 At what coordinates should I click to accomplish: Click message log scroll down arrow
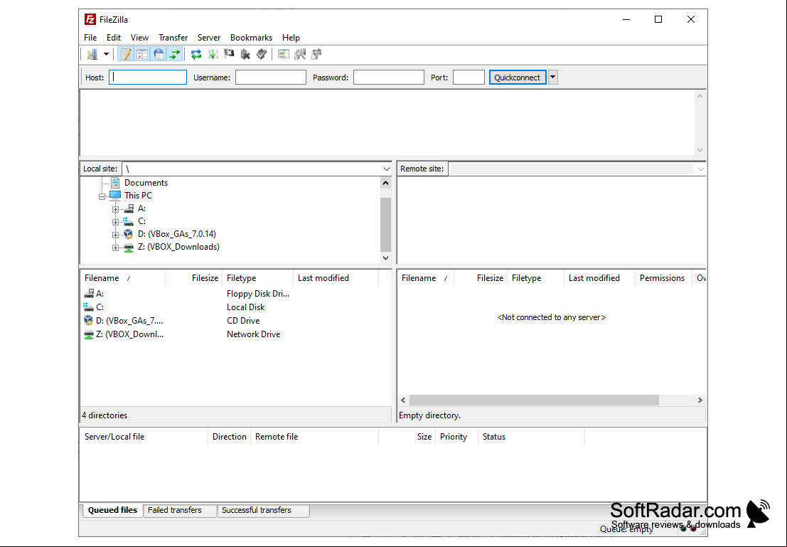pos(700,150)
